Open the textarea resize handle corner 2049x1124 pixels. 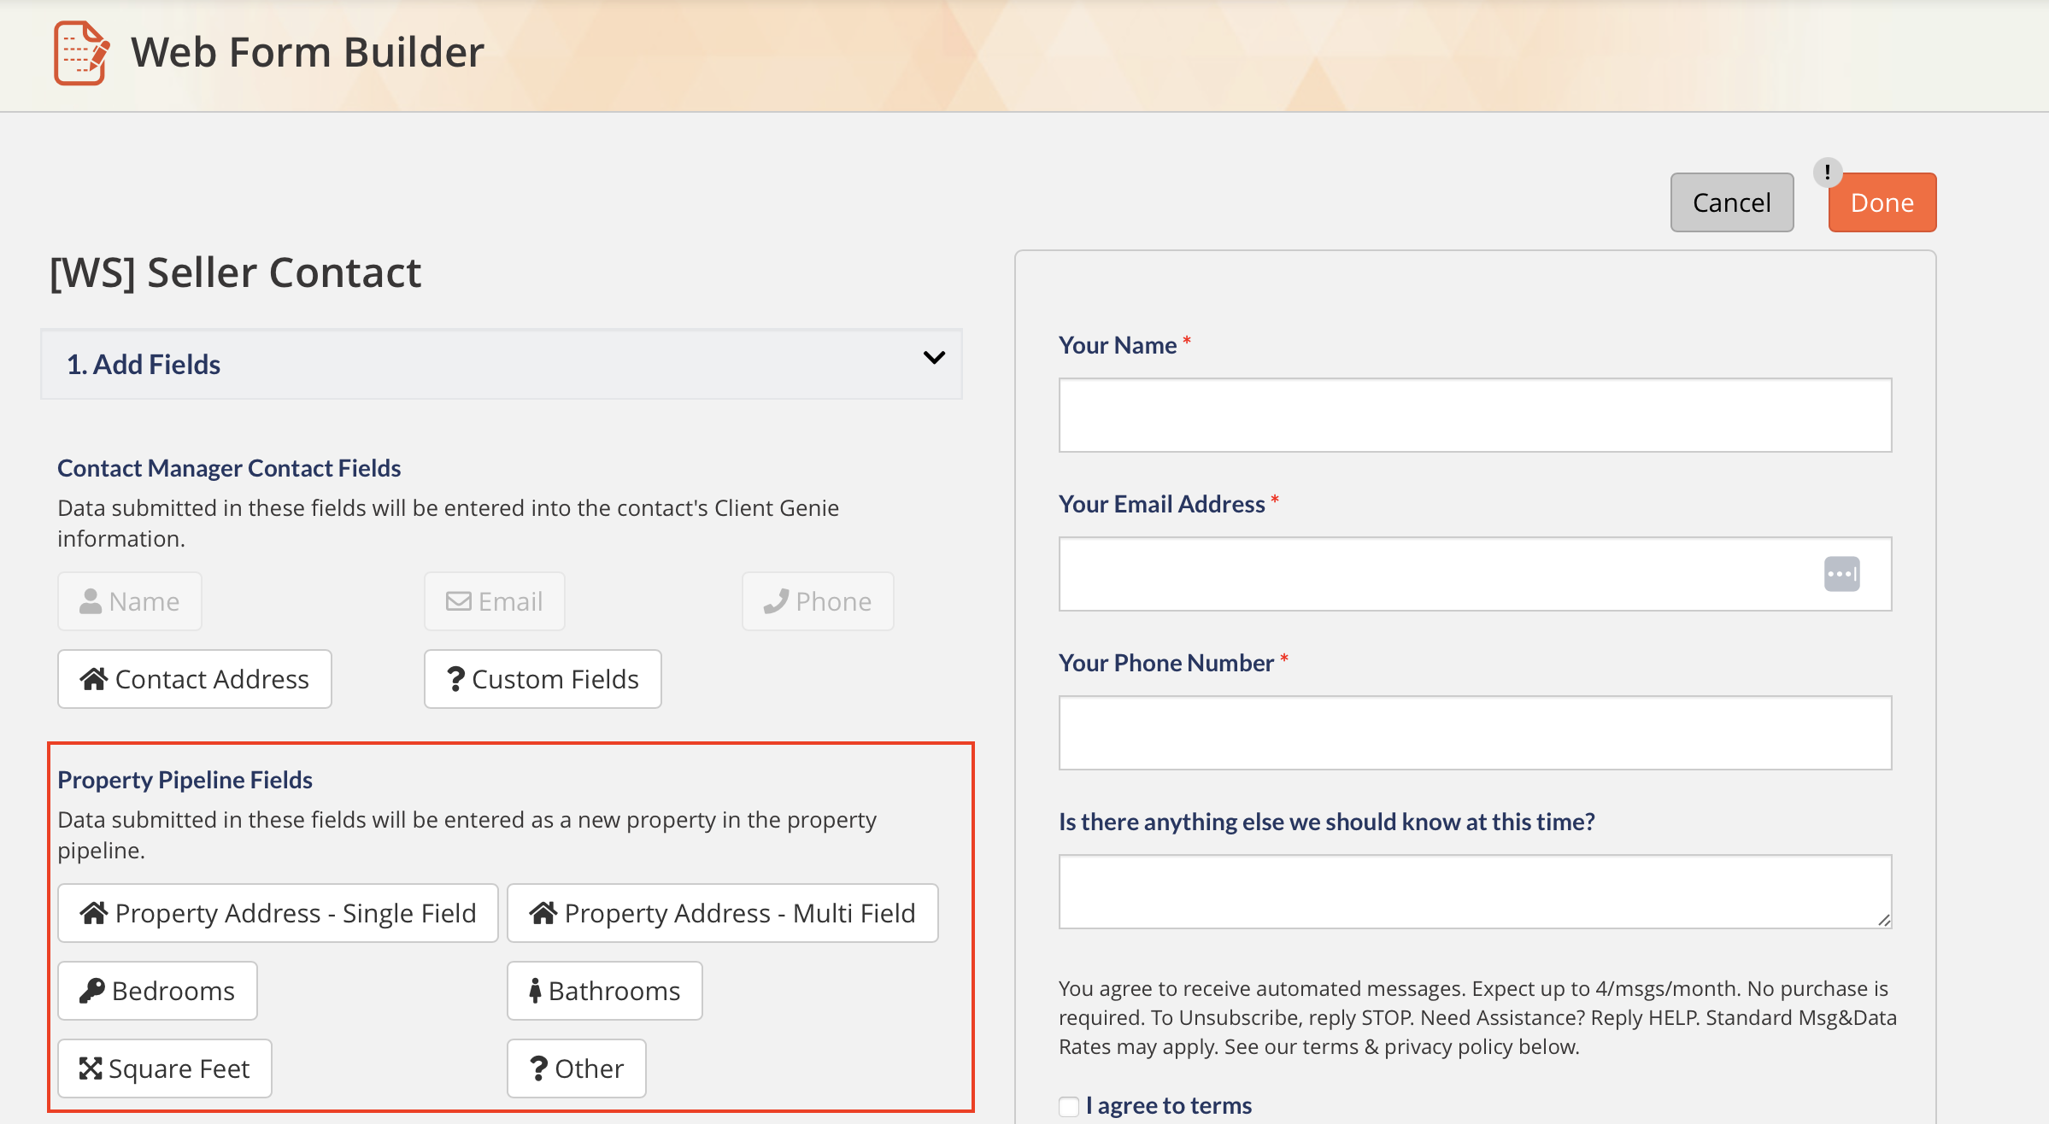pos(1885,921)
